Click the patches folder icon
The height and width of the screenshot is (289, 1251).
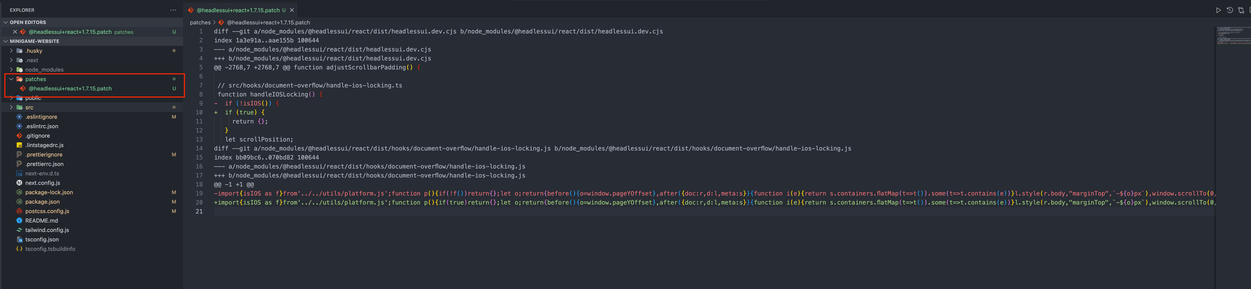point(20,79)
